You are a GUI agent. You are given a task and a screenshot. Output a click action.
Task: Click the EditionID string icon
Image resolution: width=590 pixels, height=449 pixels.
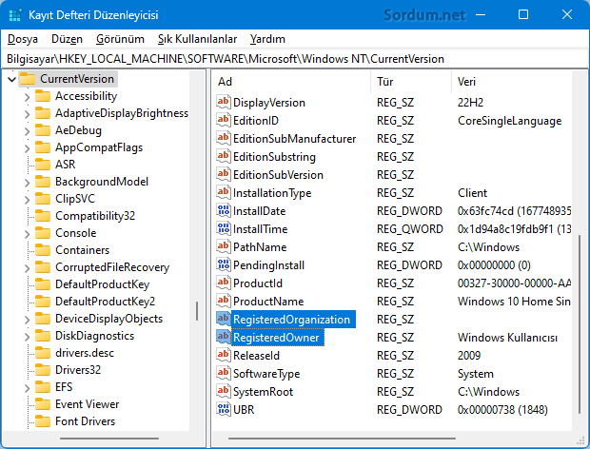[224, 121]
